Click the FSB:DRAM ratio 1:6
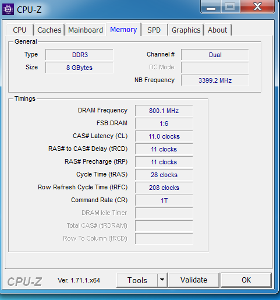This screenshot has width=280, height=300. click(164, 123)
